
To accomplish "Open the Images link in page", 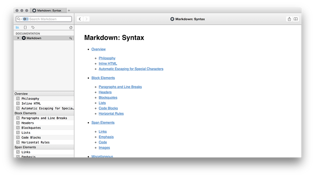I will pyautogui.click(x=104, y=148).
